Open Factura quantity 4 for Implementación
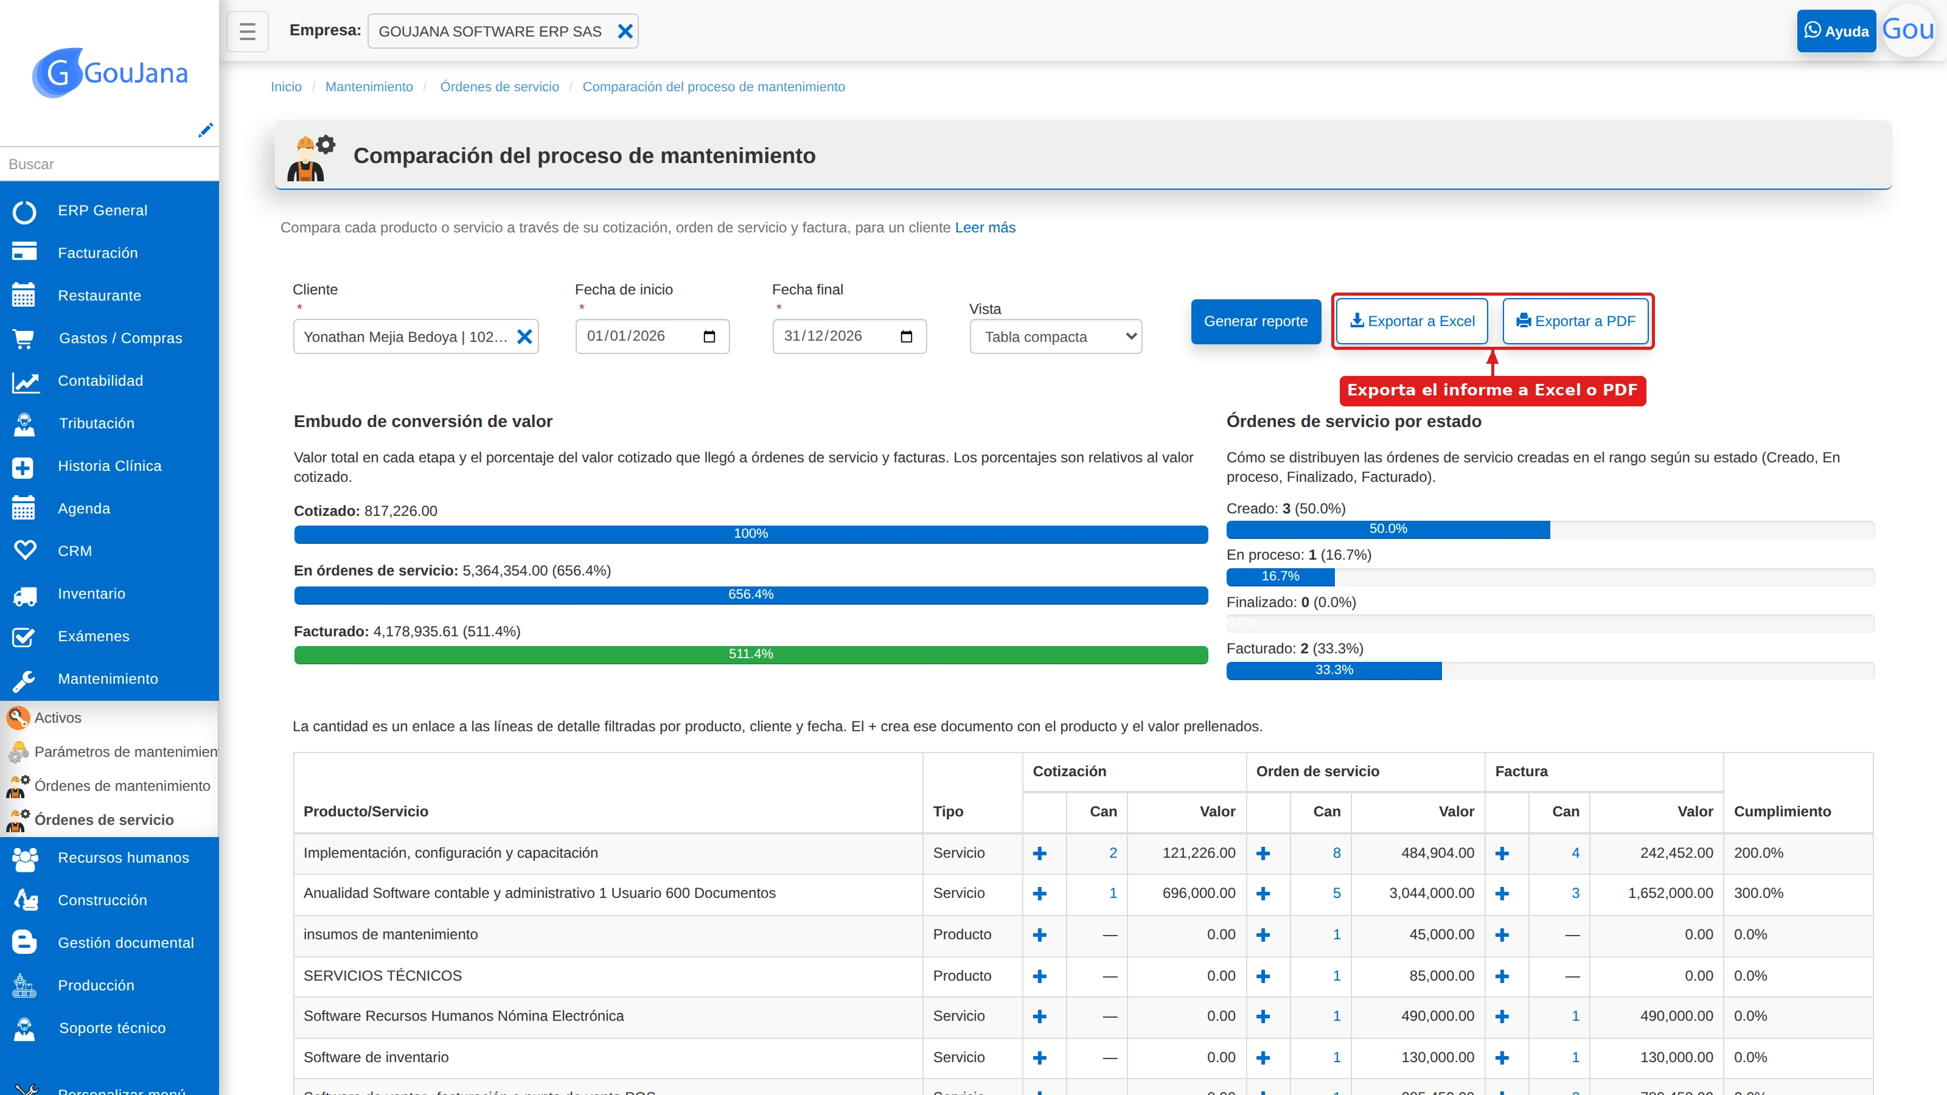 (1575, 853)
